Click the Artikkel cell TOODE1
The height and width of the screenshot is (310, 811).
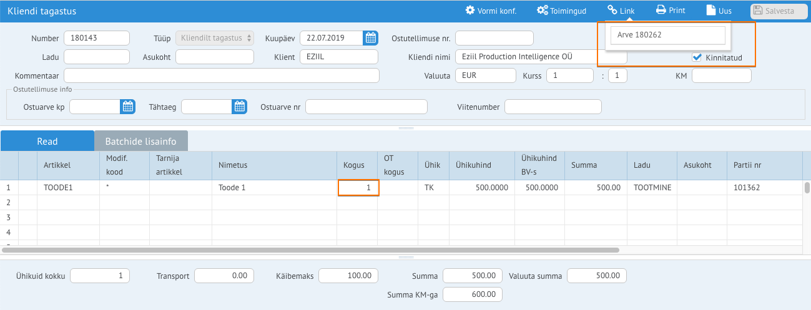67,187
